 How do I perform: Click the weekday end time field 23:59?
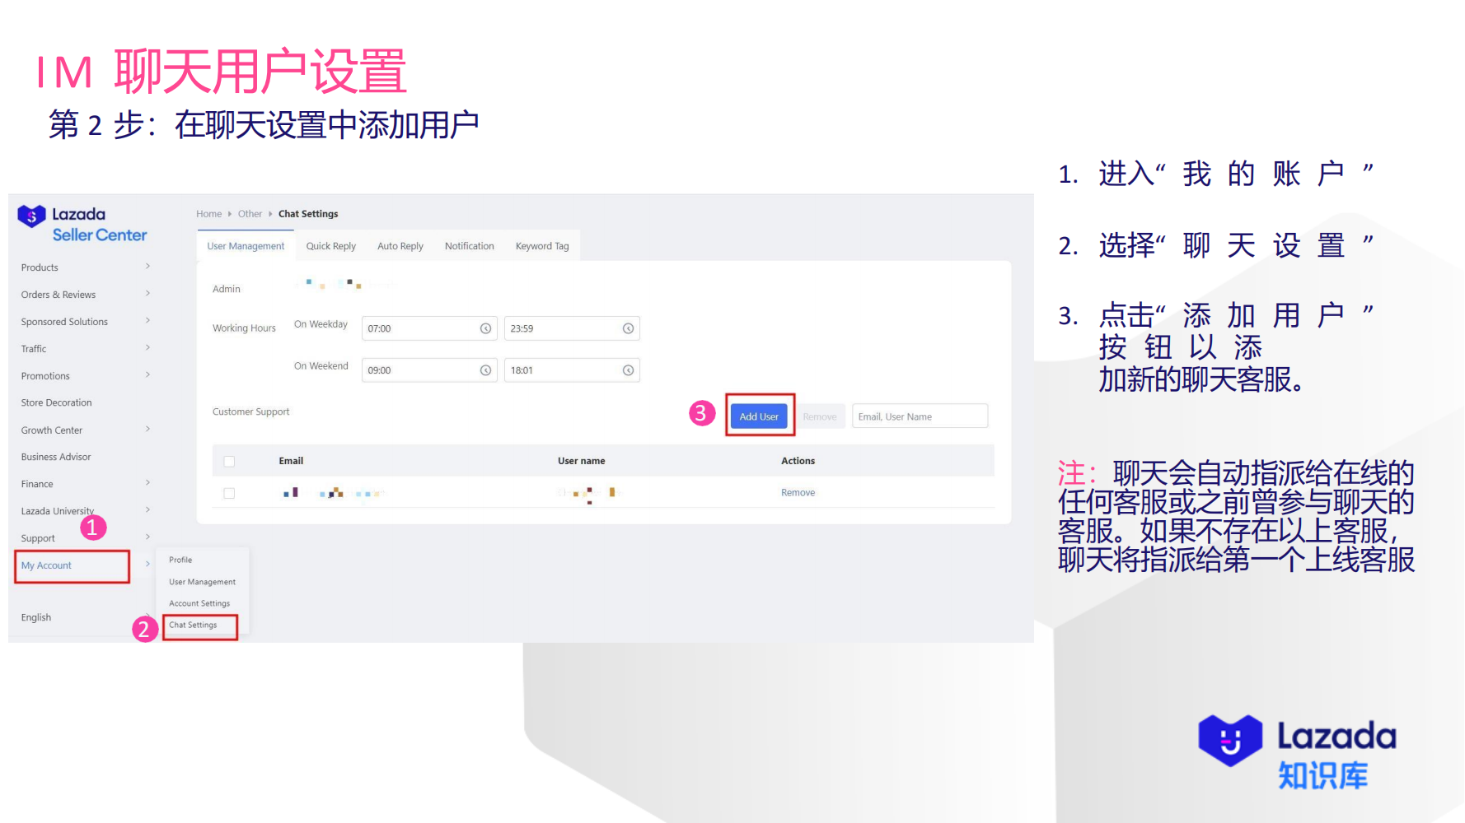[x=572, y=328]
